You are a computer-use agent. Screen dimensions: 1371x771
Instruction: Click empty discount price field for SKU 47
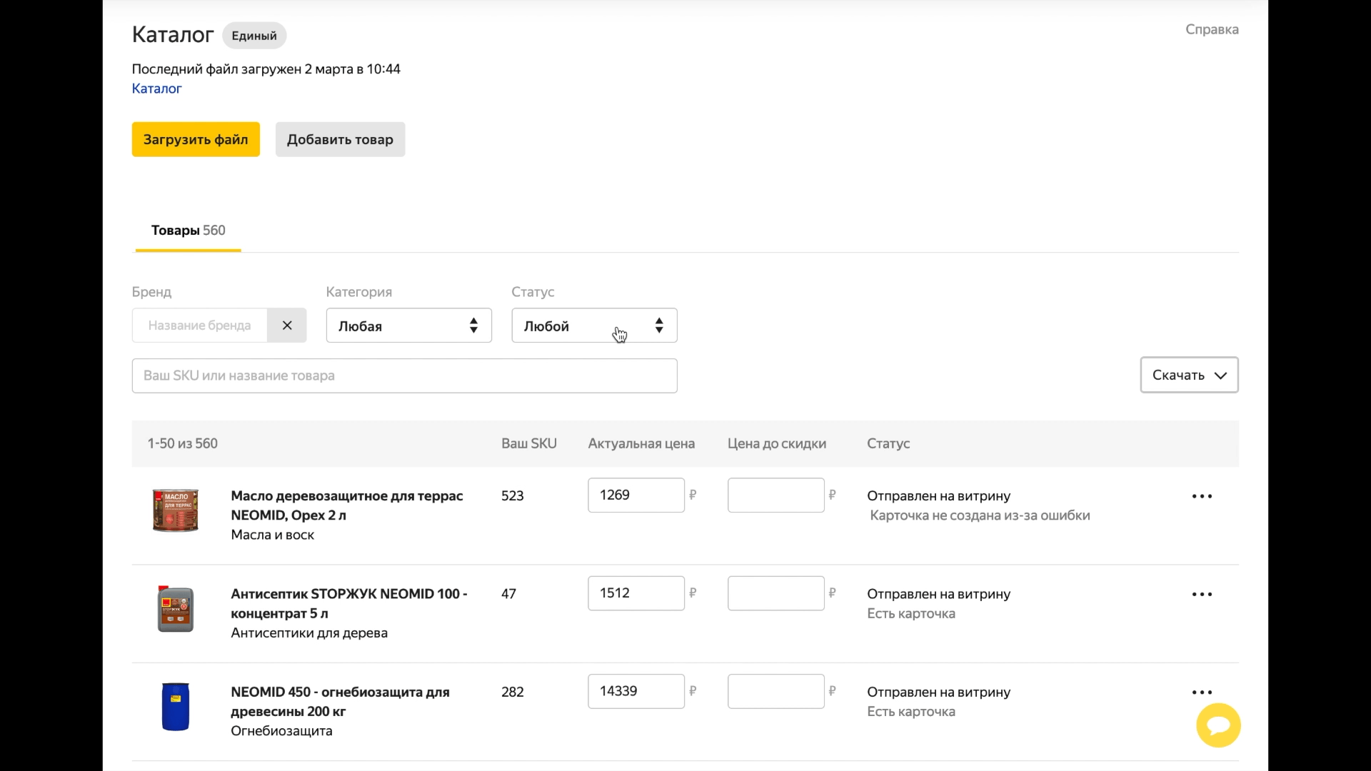pos(775,593)
